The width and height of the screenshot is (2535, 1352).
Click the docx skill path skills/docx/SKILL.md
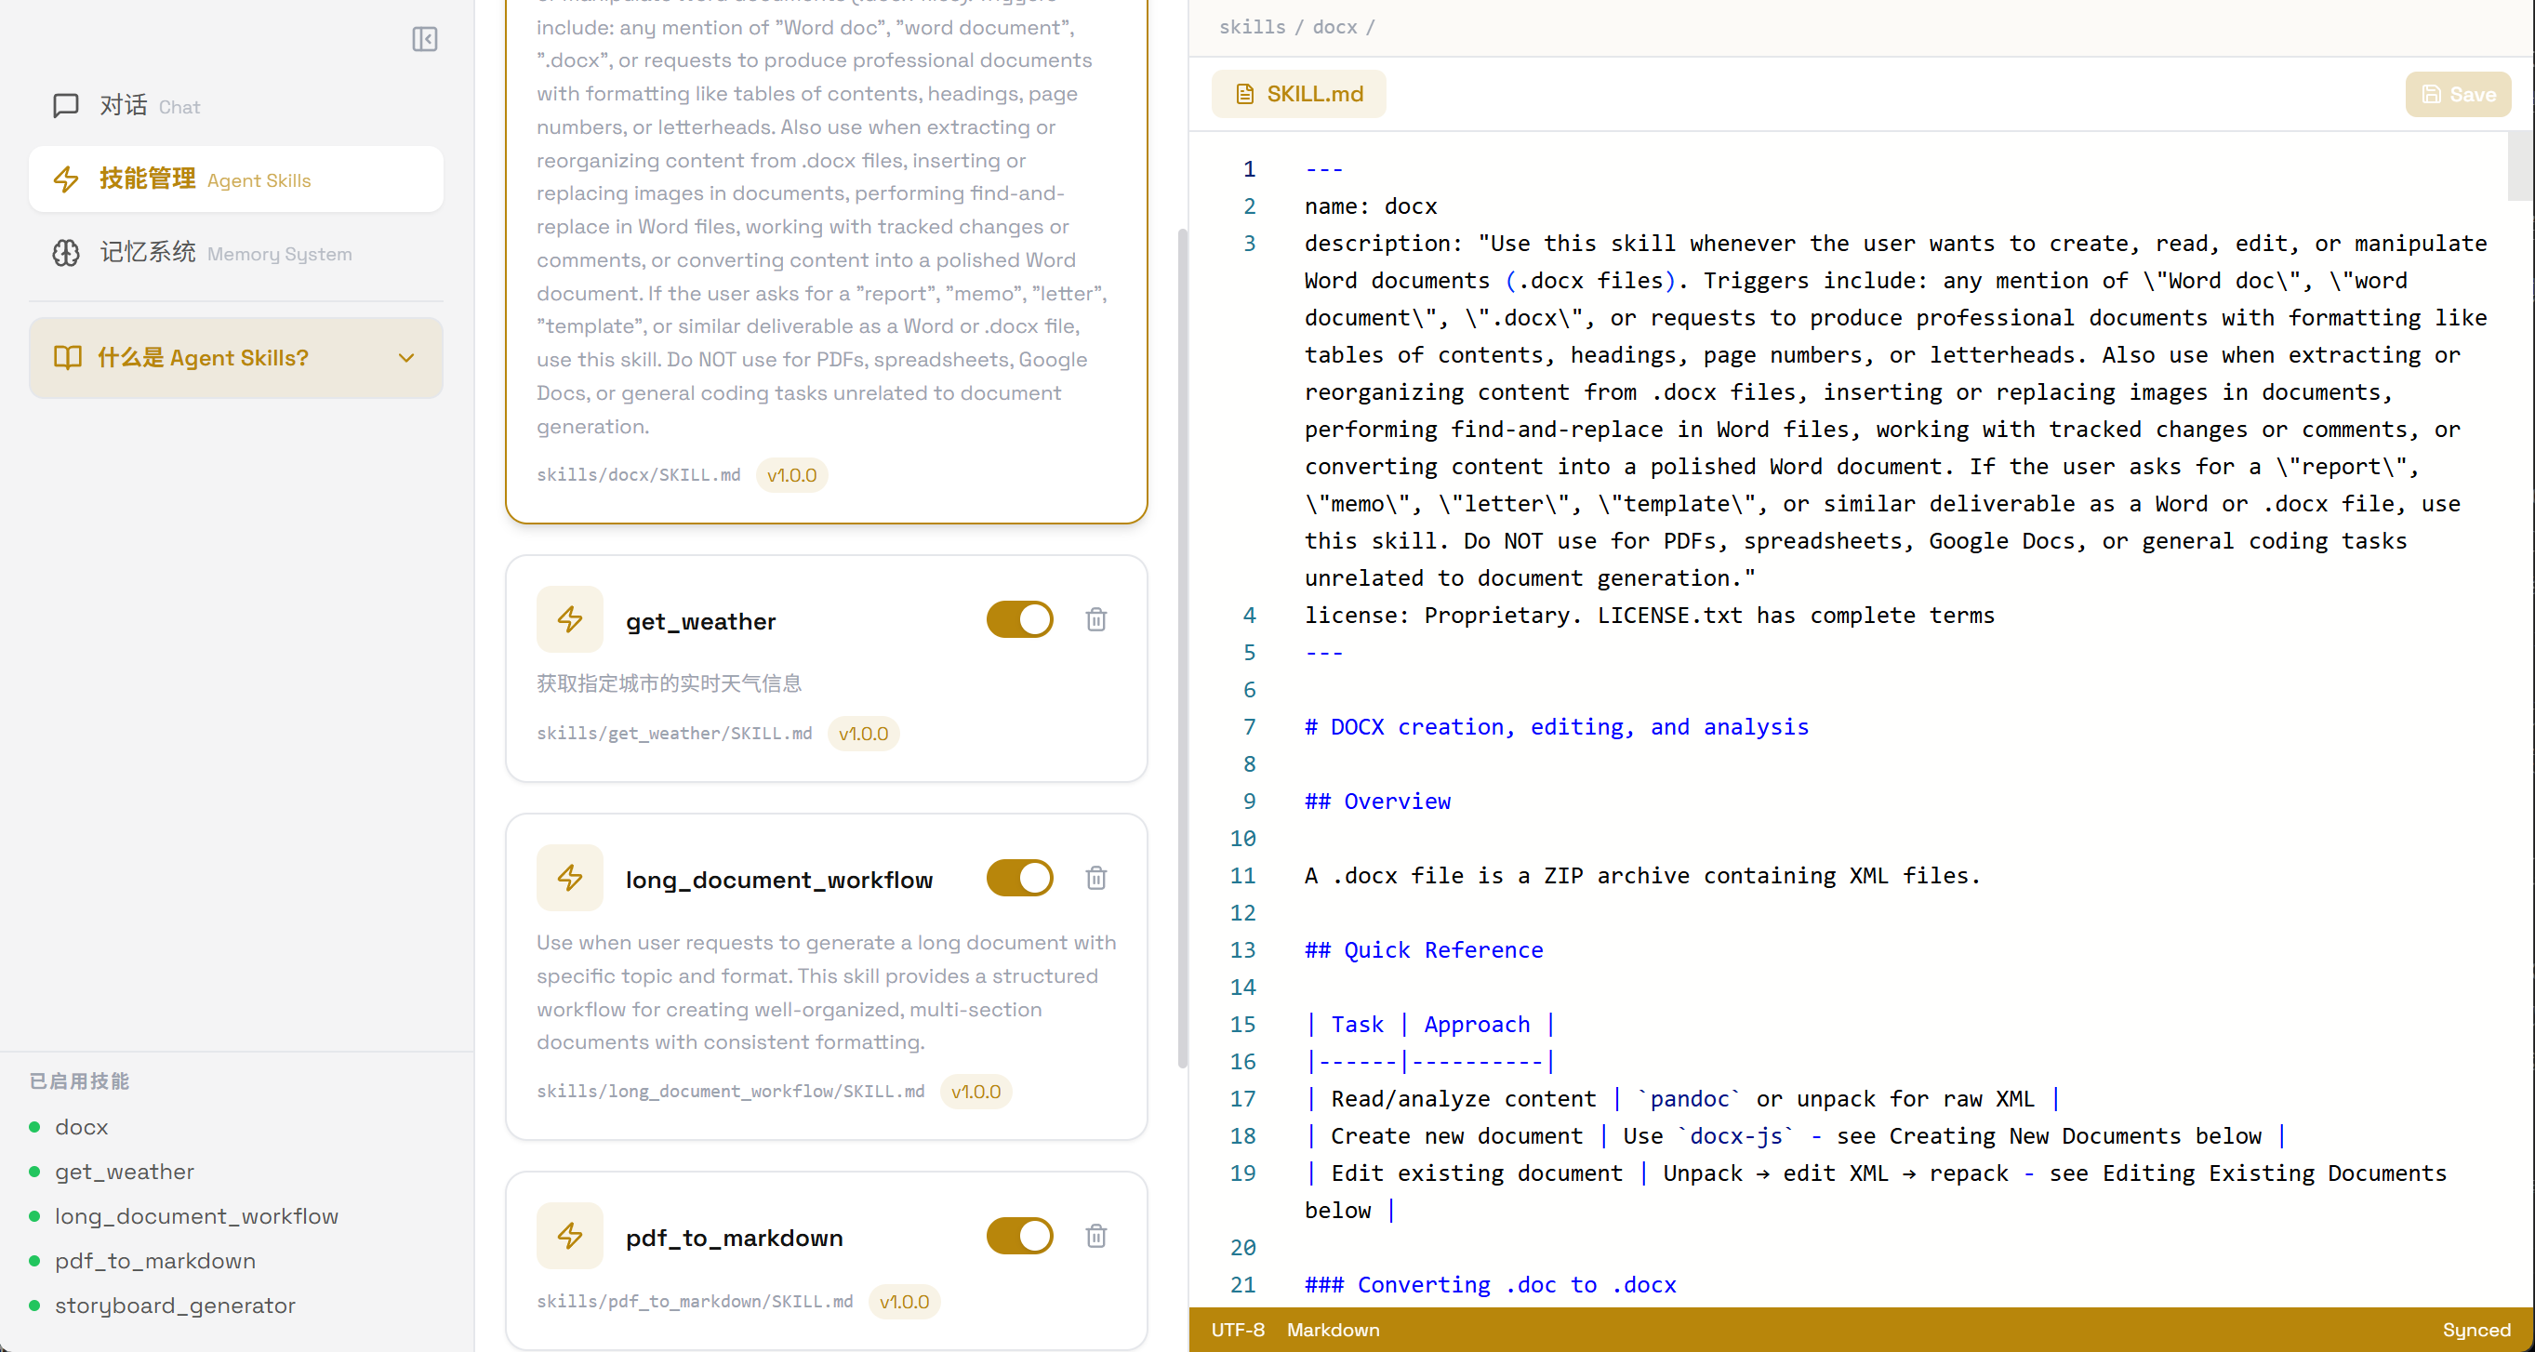pyautogui.click(x=639, y=474)
